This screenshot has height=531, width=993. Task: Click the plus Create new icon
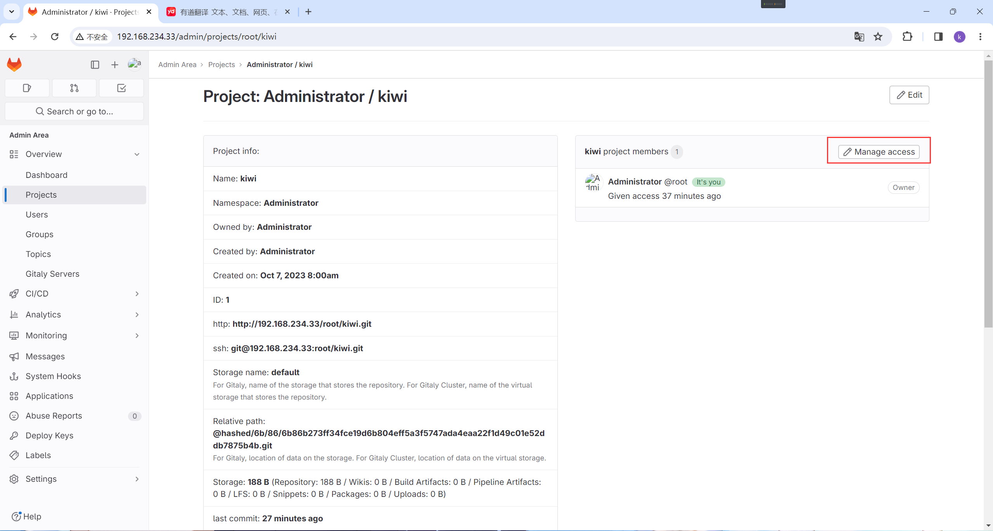(x=114, y=65)
